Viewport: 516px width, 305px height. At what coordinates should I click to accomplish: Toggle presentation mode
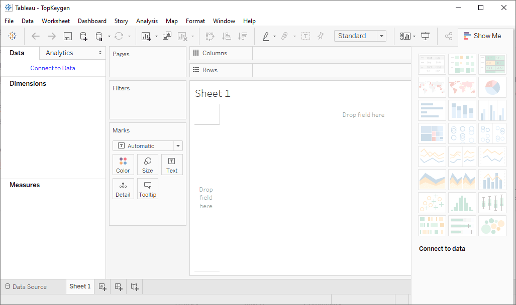tap(425, 36)
